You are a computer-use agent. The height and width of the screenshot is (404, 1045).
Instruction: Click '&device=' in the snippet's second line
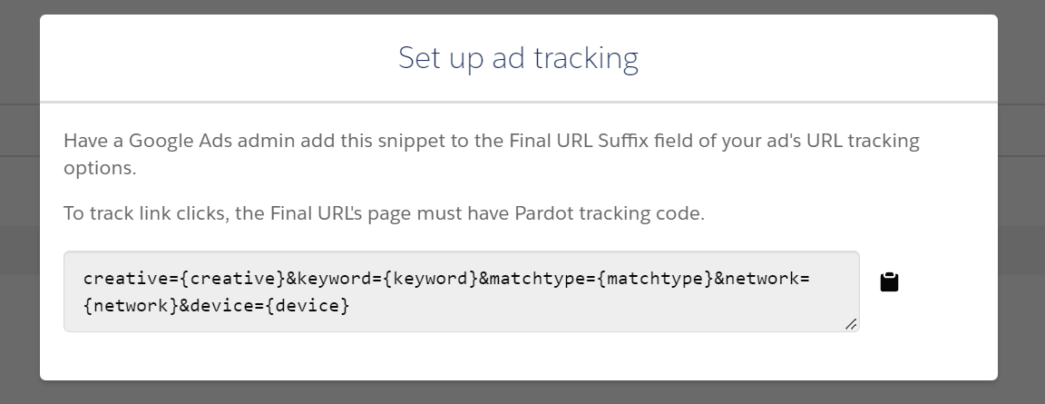click(x=222, y=306)
